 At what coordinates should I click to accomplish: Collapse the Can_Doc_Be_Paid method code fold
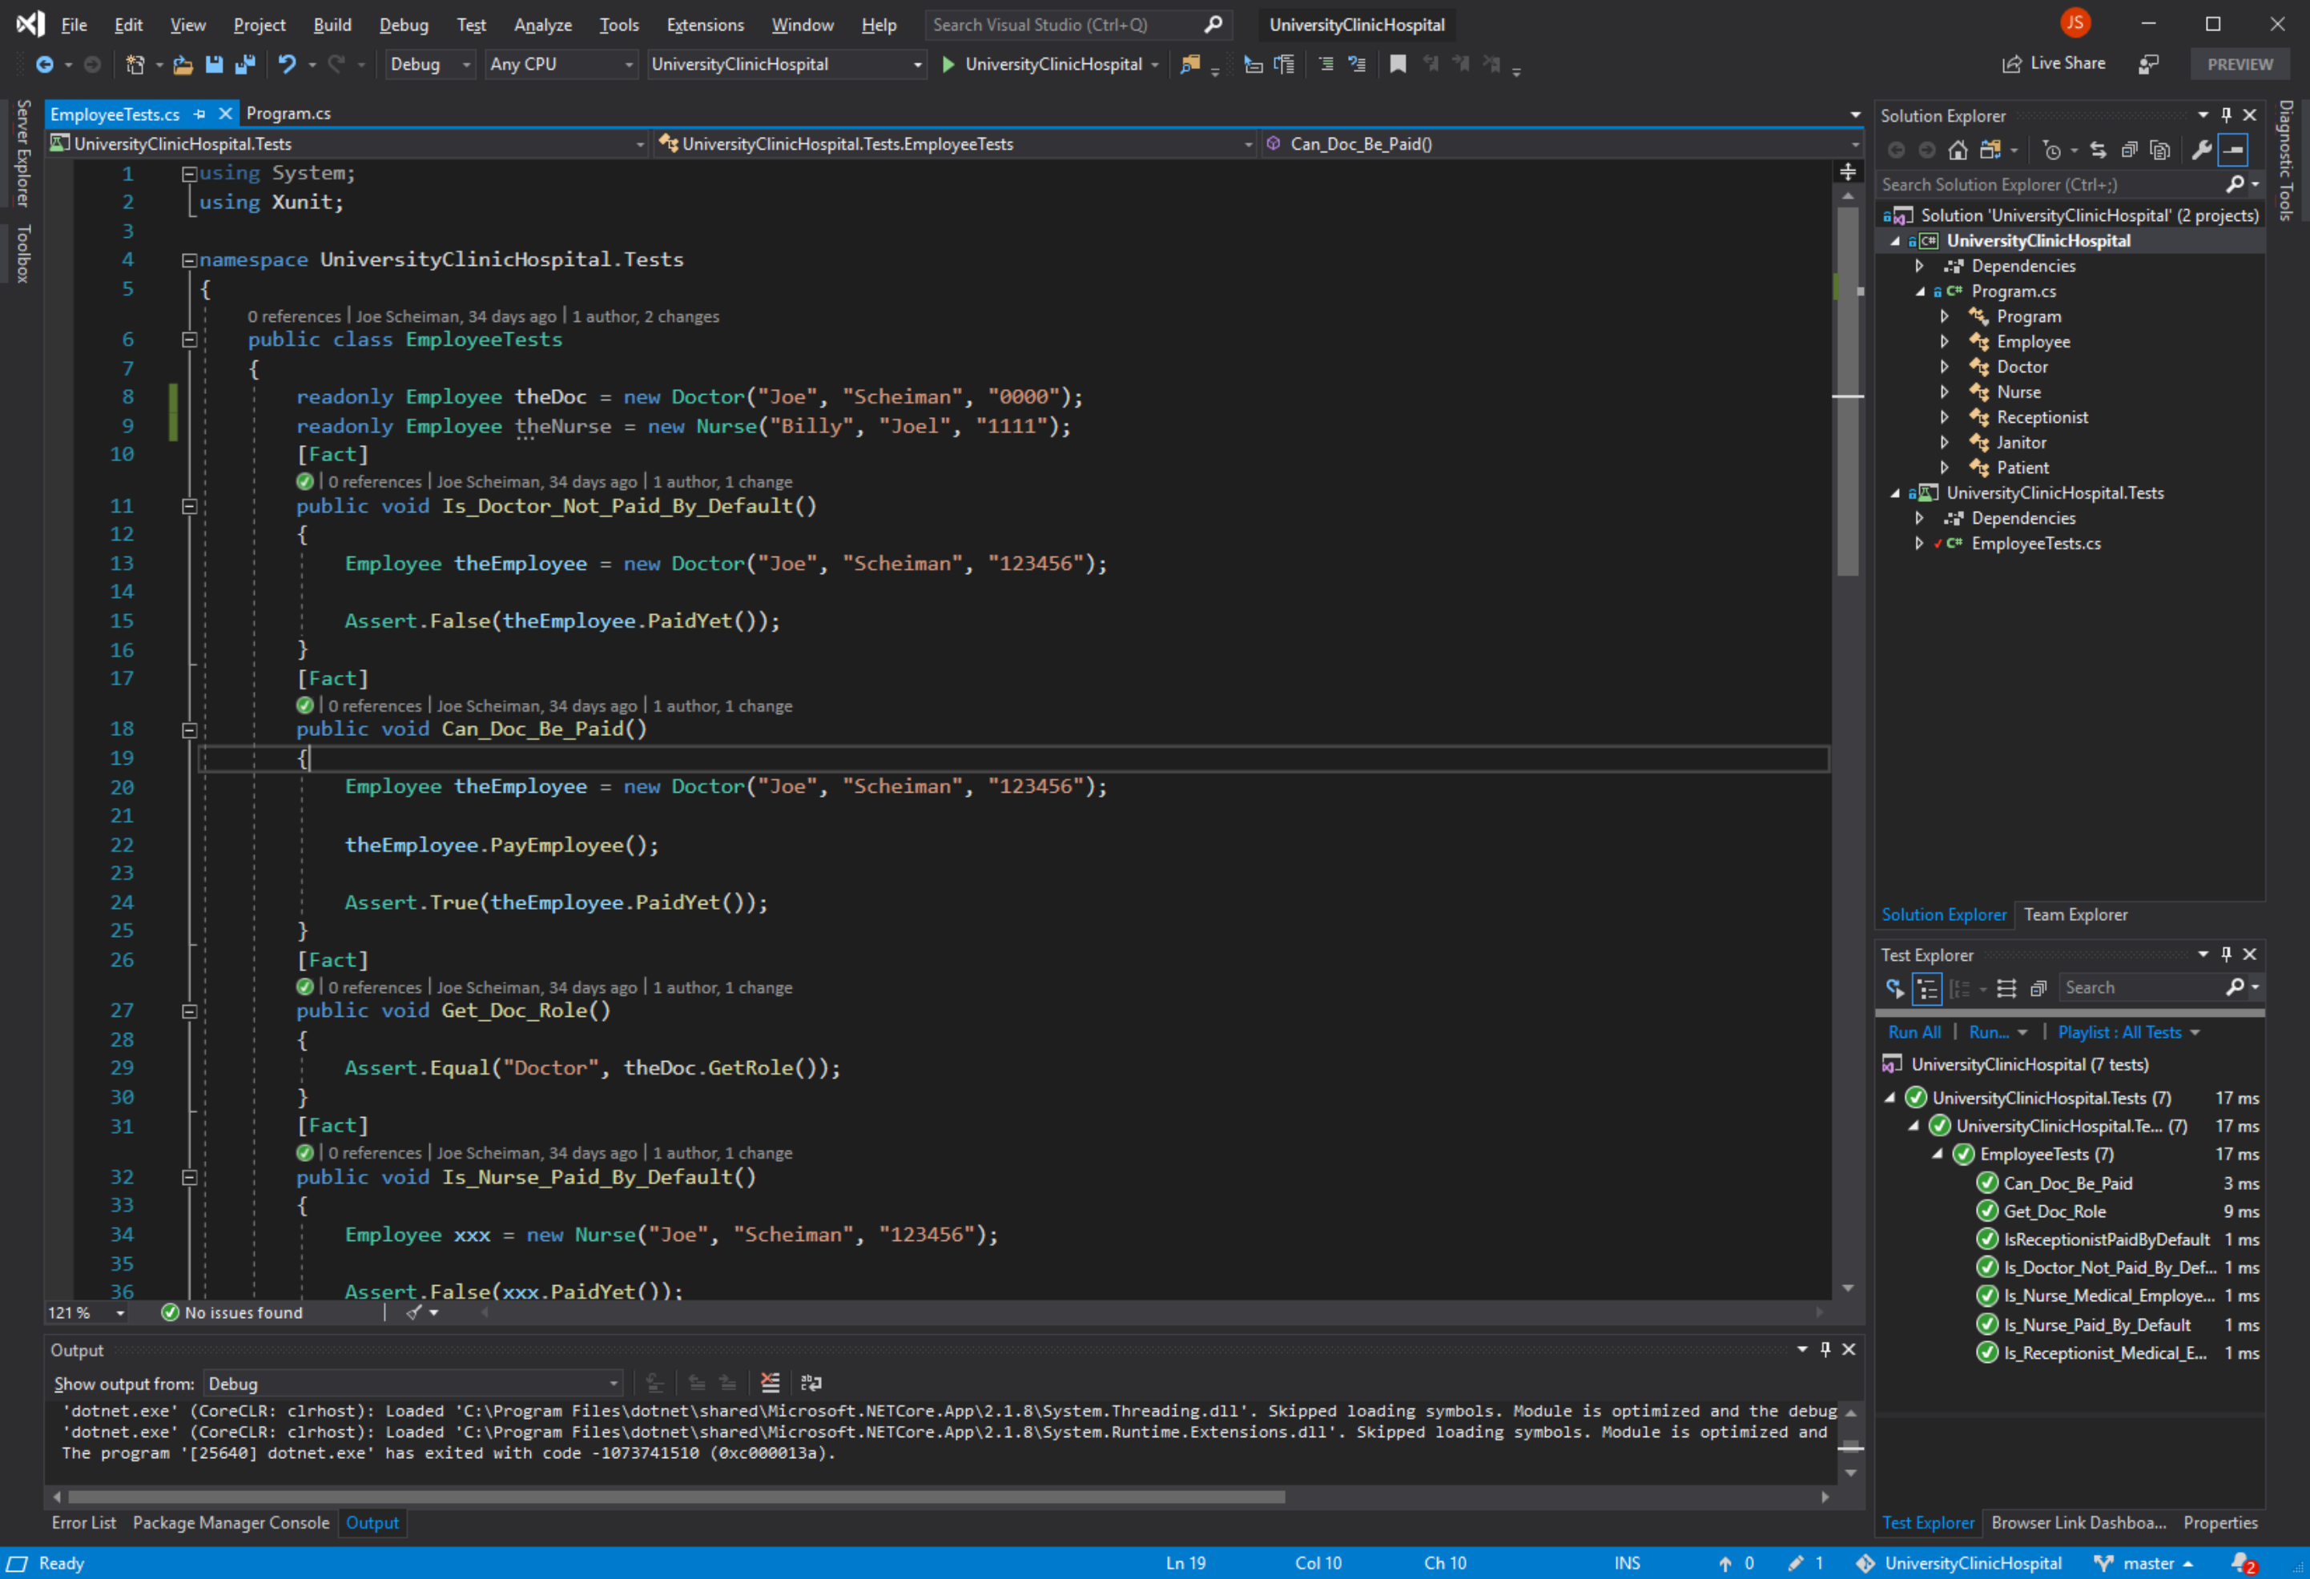click(189, 729)
